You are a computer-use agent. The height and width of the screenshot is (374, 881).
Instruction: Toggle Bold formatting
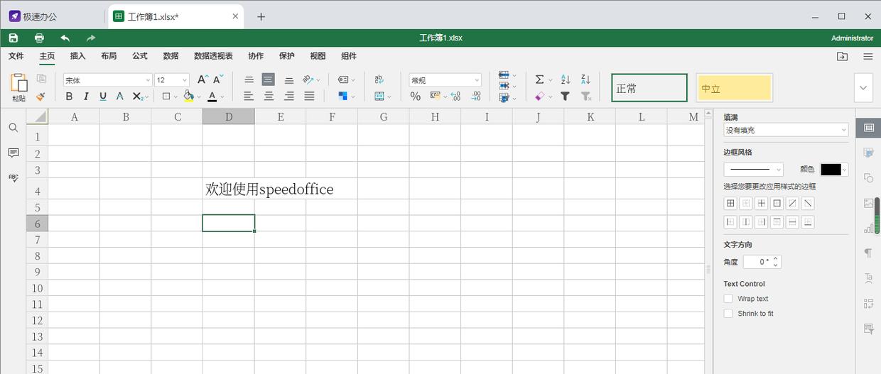[69, 96]
